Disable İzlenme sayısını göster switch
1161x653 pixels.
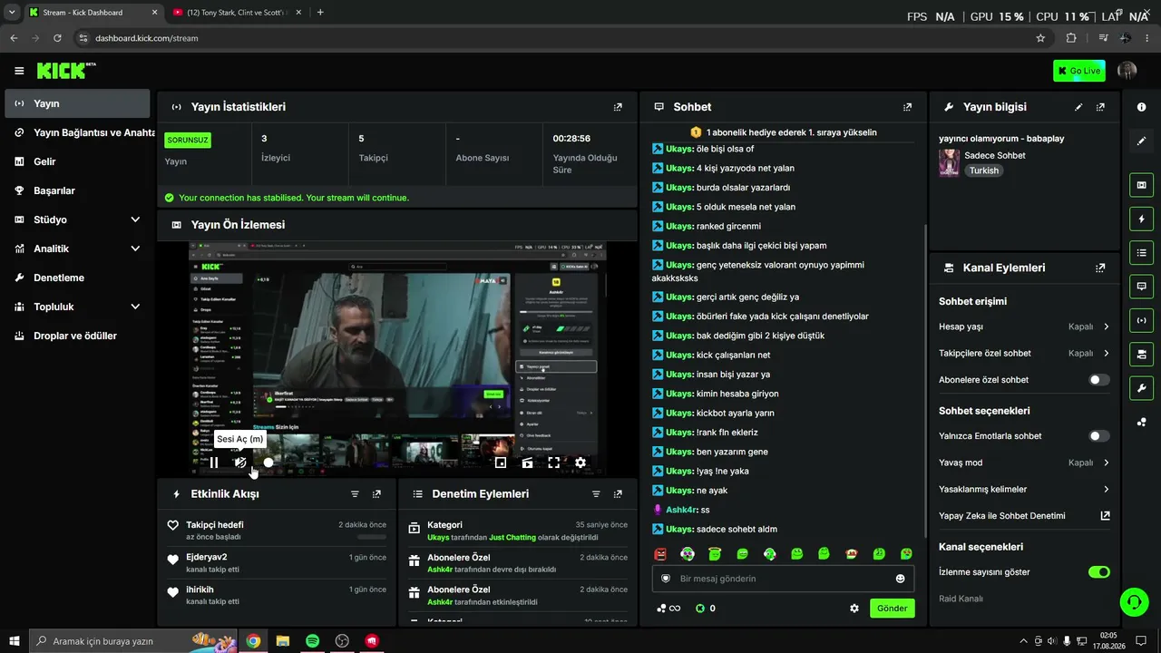1098,572
